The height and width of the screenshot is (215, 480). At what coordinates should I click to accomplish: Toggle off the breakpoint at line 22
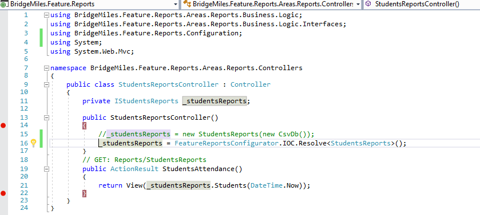[3, 193]
